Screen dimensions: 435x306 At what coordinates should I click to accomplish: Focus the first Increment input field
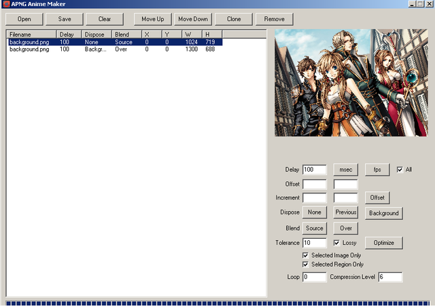click(x=315, y=197)
